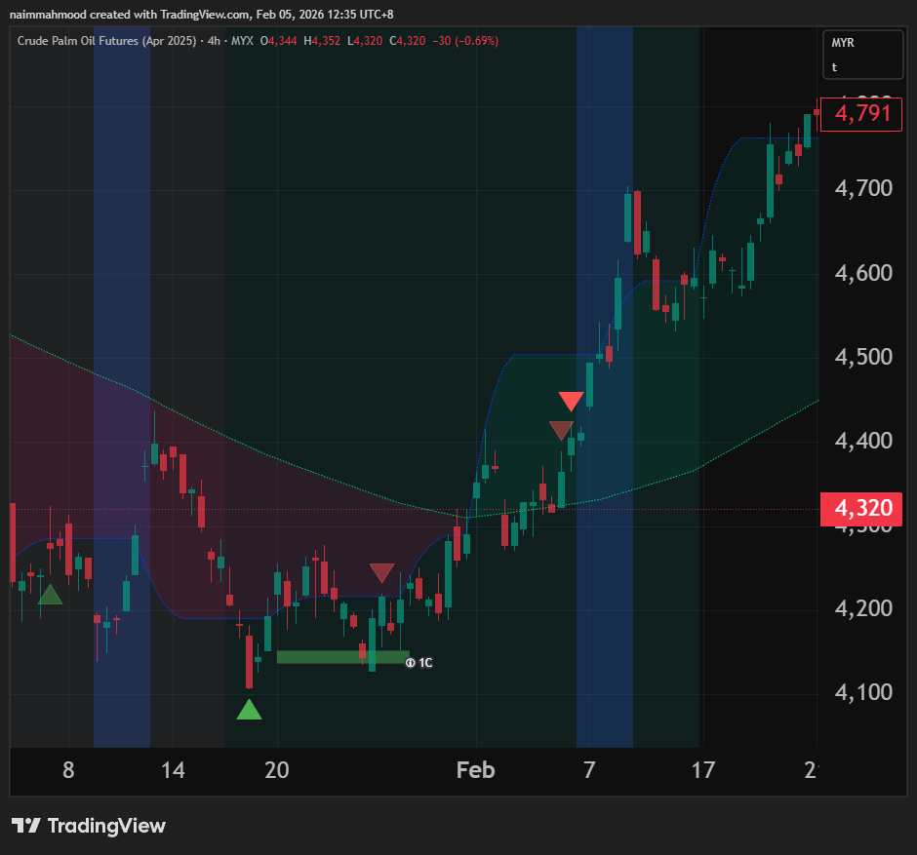Click the bright red down-triangle sell signal
This screenshot has width=917, height=855.
coord(572,401)
